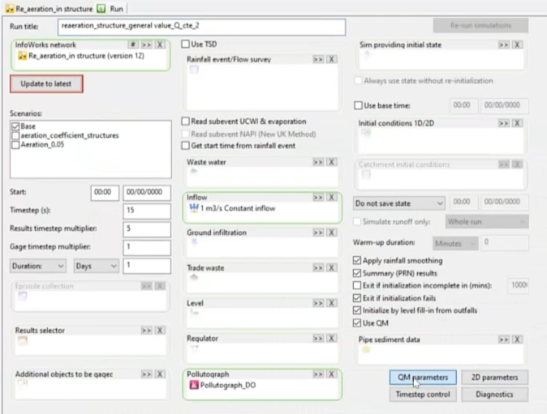This screenshot has height=414, width=547.
Task: Click the Timestep (s) field
Action: [x=147, y=211]
